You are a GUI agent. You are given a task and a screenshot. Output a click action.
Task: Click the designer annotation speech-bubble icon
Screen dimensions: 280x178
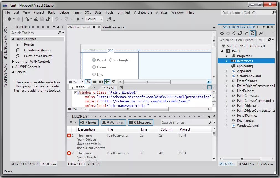click(x=114, y=82)
